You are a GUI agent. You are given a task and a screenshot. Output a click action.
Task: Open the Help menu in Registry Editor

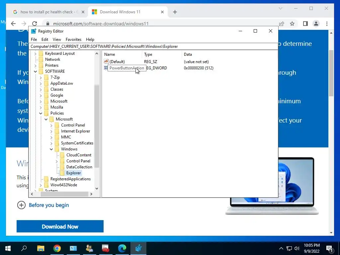pos(90,40)
